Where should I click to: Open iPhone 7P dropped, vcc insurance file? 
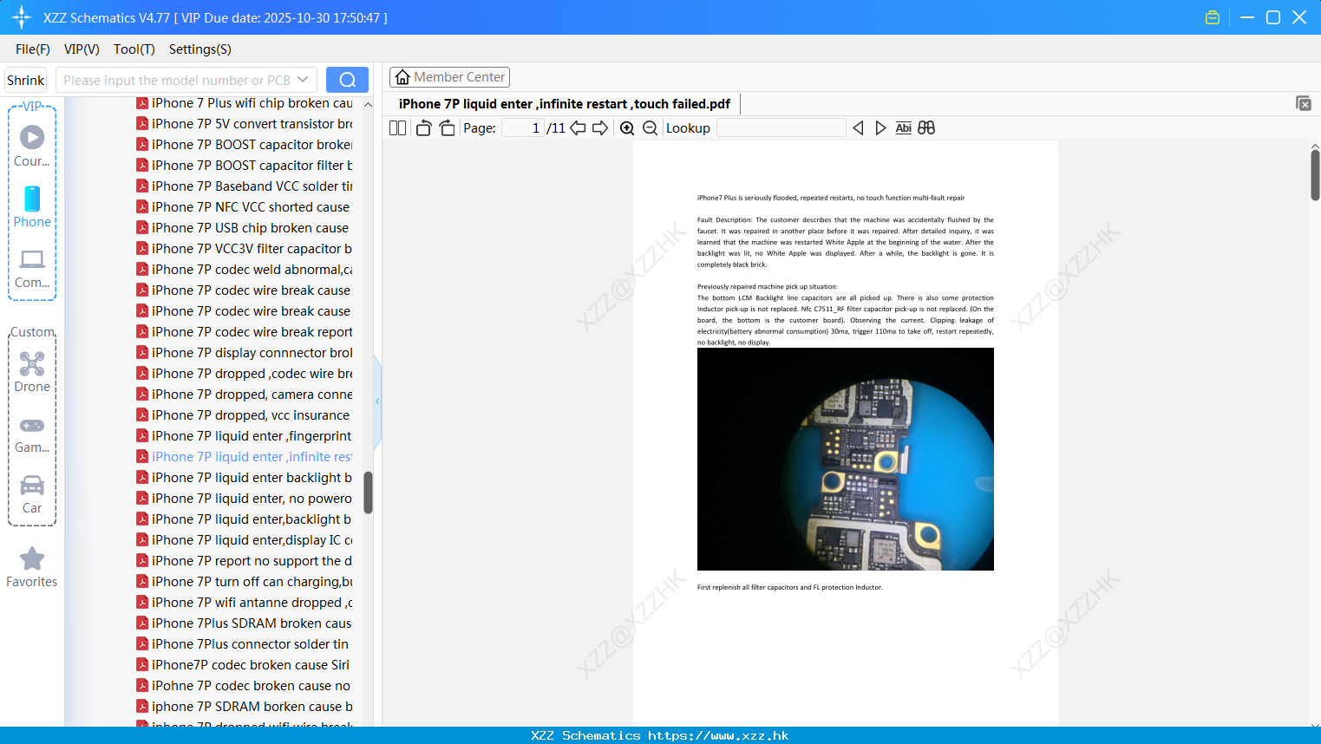click(x=243, y=415)
